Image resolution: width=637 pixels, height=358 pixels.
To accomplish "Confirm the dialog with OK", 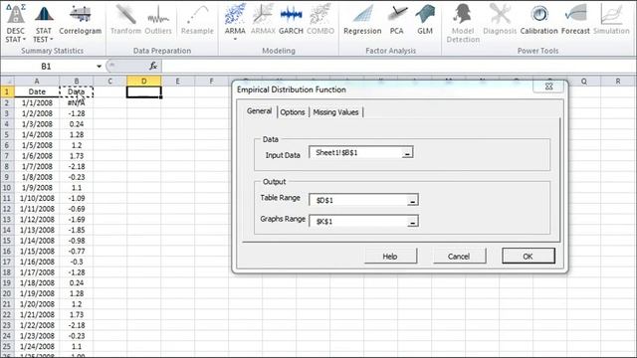I will pos(528,257).
